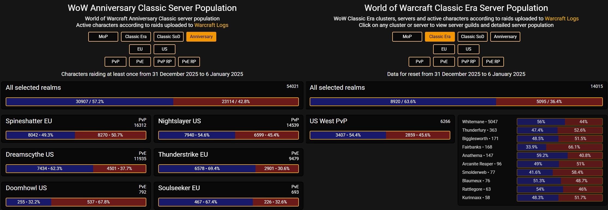Image resolution: width=608 pixels, height=210 pixels.
Task: Select the Anathema · 147 server row
Action: point(532,156)
